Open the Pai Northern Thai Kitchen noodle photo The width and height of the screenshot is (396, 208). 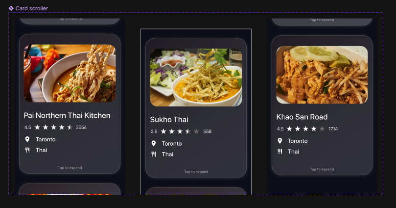click(70, 74)
